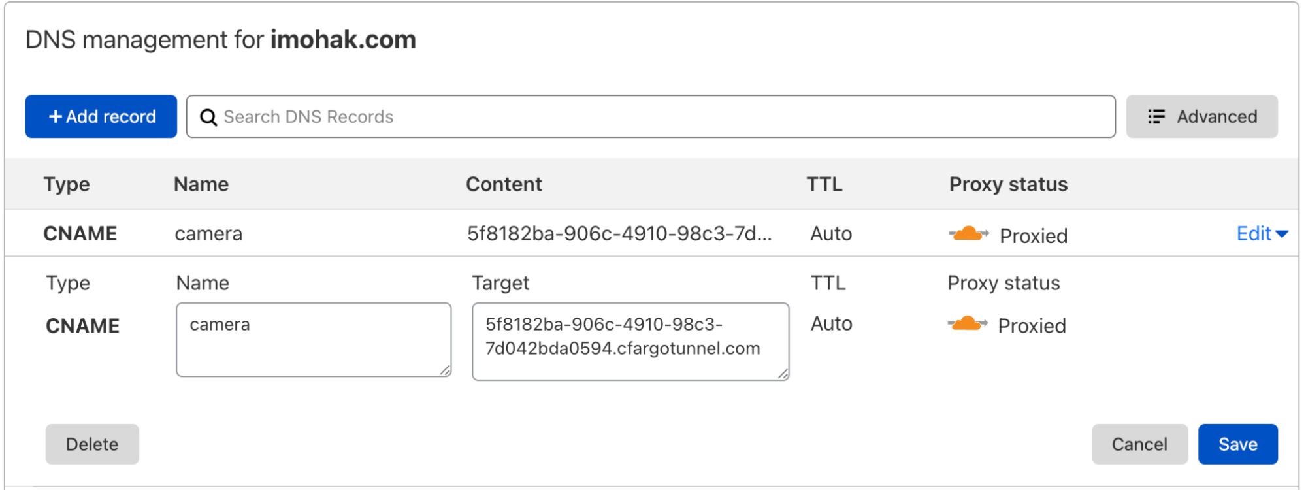
Task: Click the Edit link for camera record
Action: coord(1254,234)
